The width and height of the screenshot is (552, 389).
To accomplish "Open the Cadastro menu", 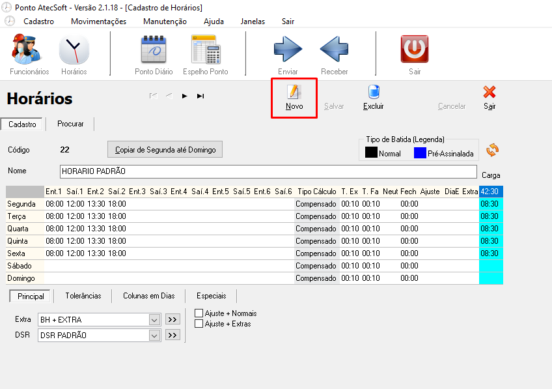I will [38, 21].
